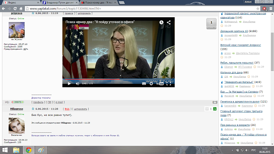Image resolution: width=274 pixels, height=154 pixels.
Task: Switch to Владимир Путин tab
Action: (x=60, y=3)
